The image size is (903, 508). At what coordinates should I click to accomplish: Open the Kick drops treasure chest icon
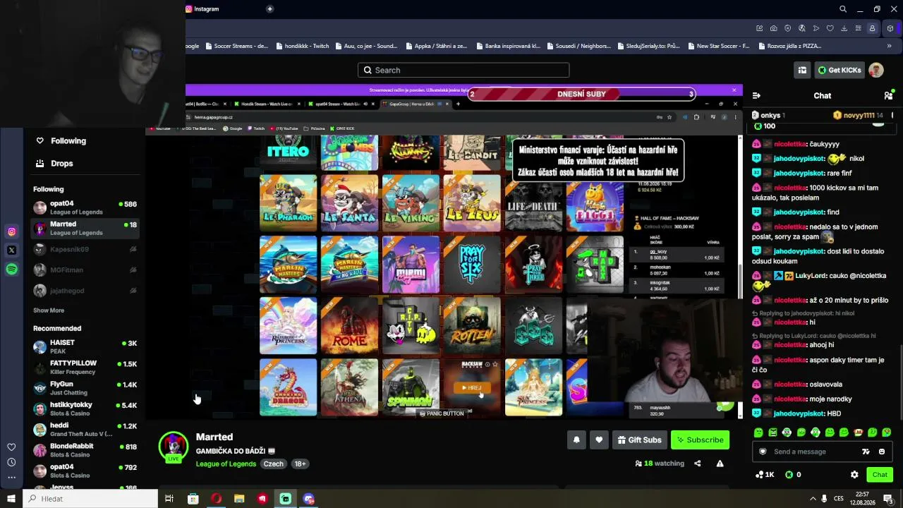[x=802, y=70]
